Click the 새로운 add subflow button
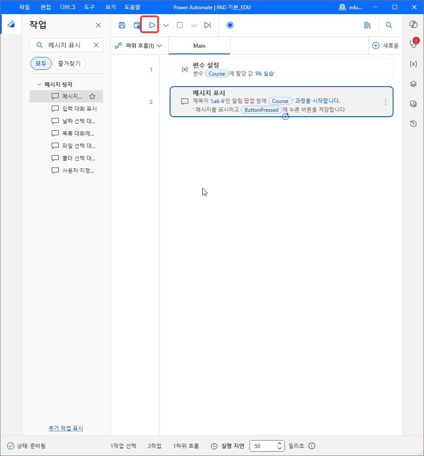Viewport: 424px width, 456px height. pyautogui.click(x=385, y=46)
